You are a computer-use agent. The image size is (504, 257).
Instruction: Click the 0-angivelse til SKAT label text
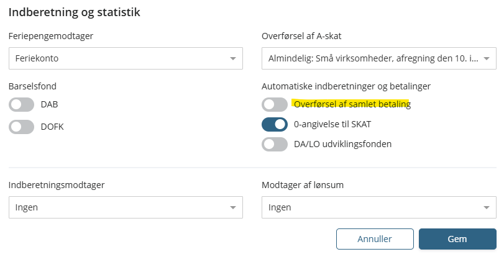pos(332,124)
